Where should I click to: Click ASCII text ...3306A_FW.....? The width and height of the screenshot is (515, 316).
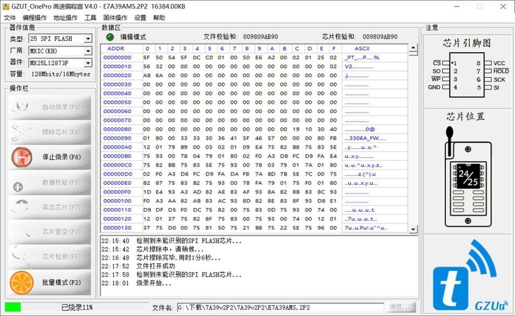click(x=365, y=138)
